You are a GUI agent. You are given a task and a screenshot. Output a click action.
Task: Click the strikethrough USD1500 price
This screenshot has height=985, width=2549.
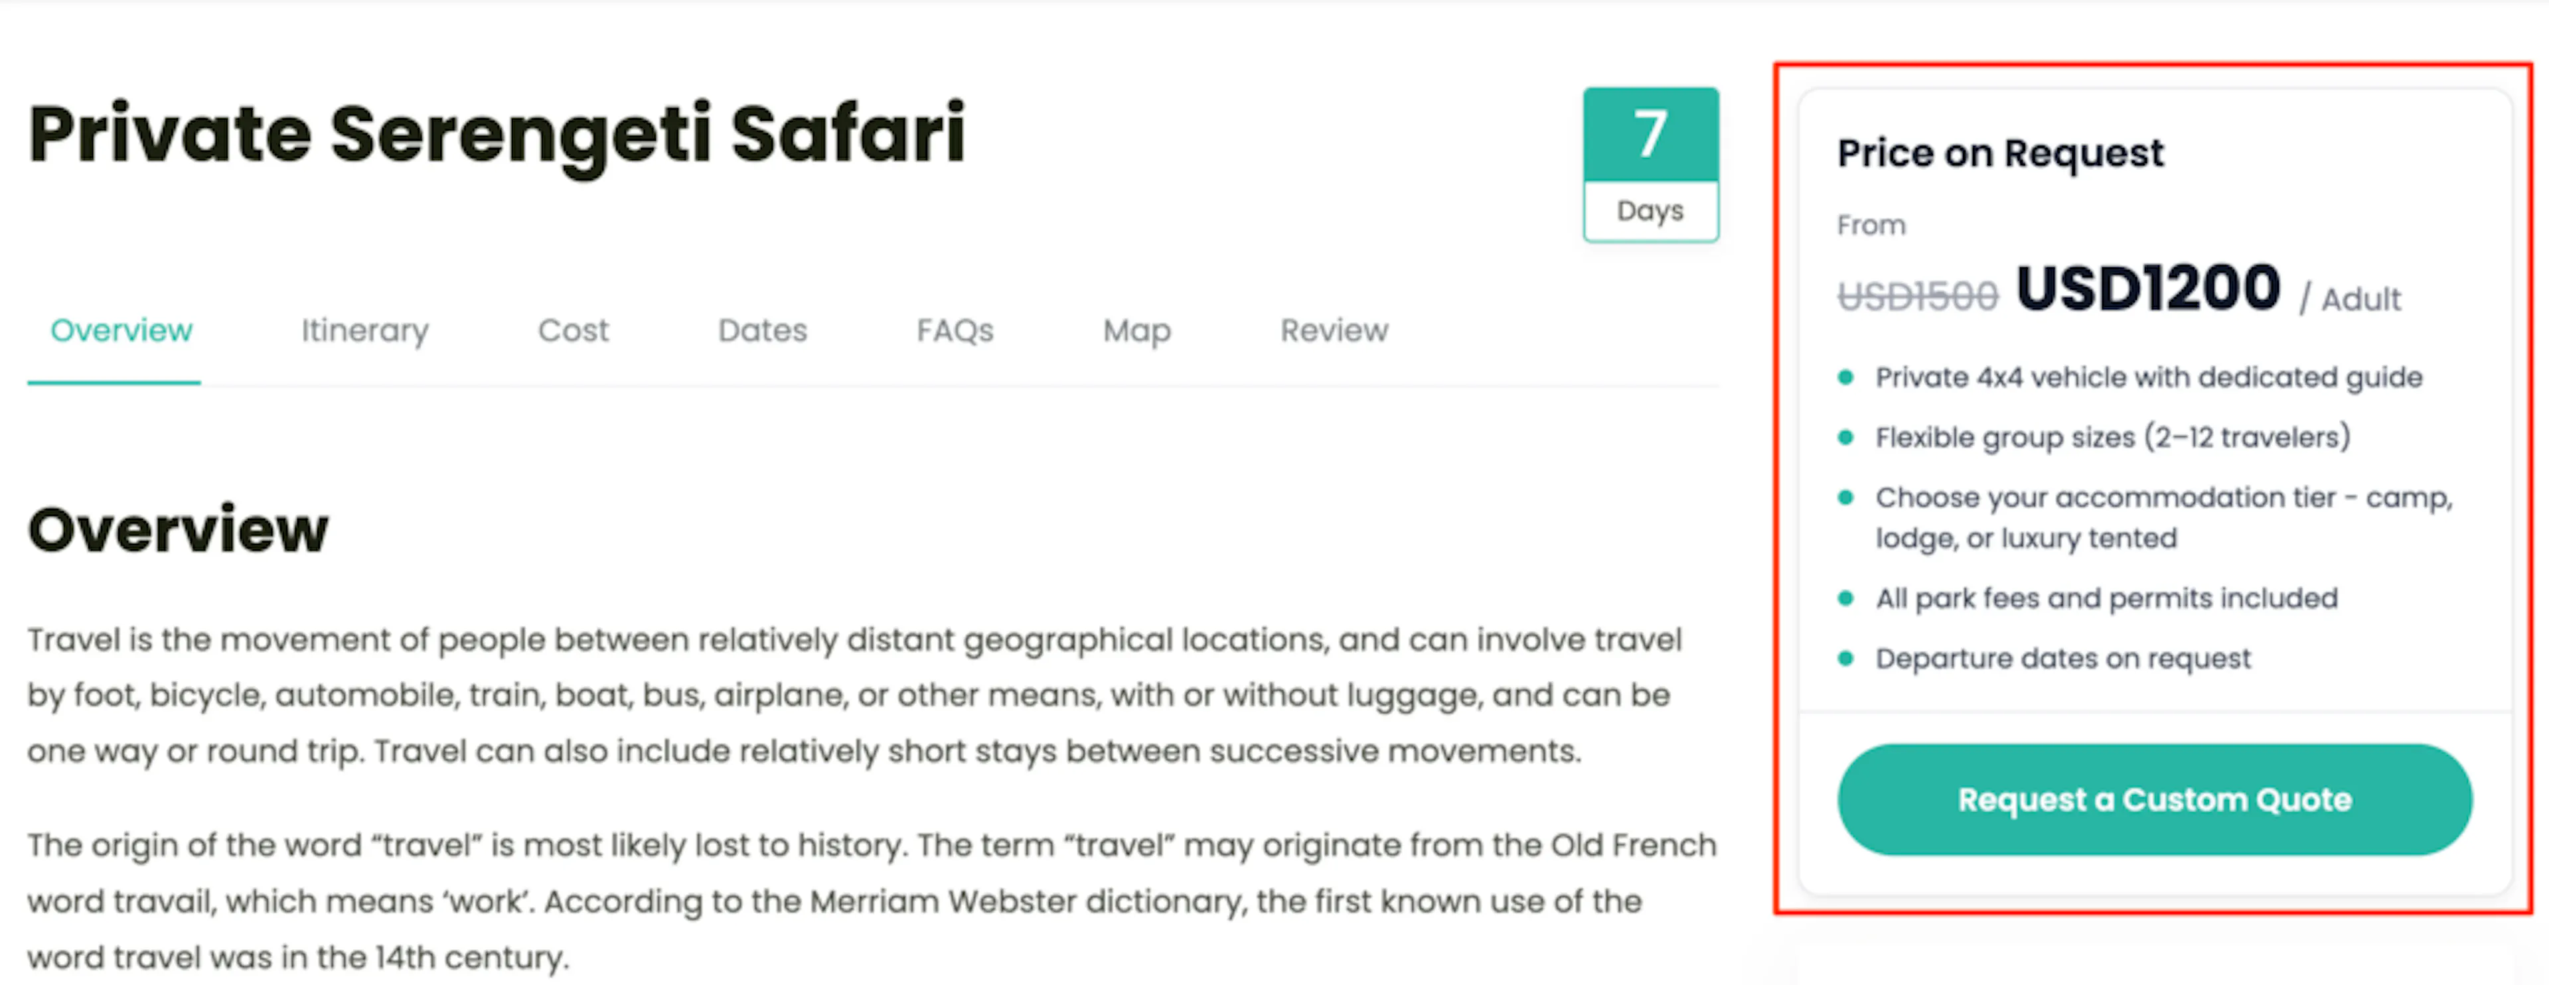pyautogui.click(x=1916, y=296)
